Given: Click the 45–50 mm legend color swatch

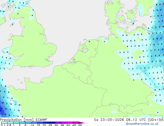Looking at the screenshot, I should [x=76, y=123].
